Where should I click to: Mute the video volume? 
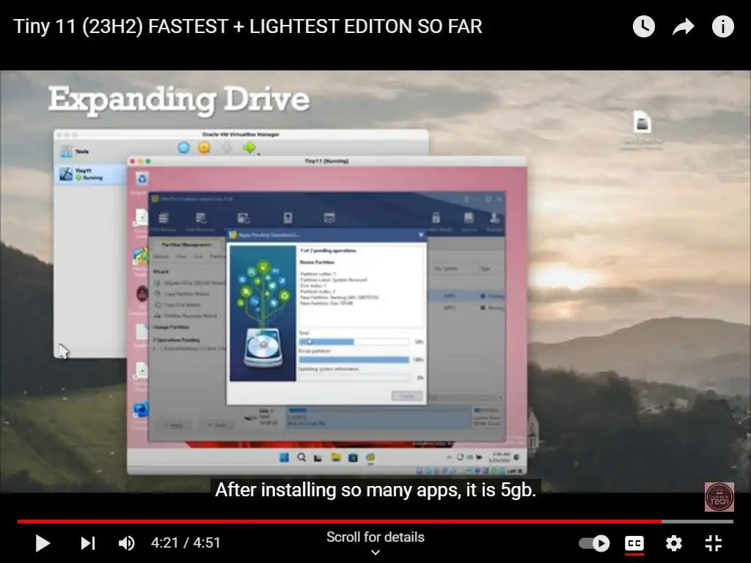click(126, 543)
